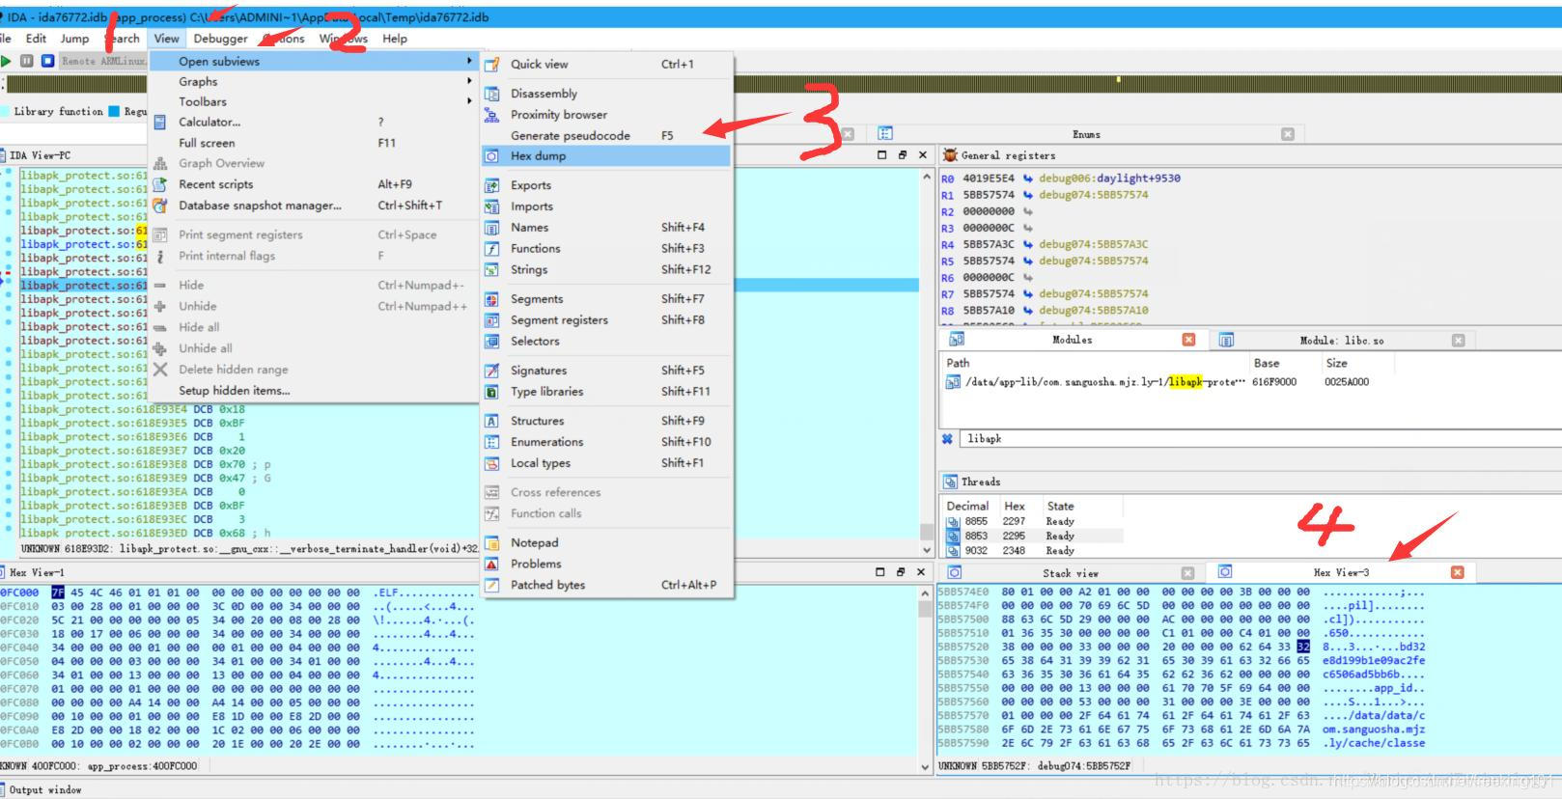Open the Edit menu
Image resolution: width=1562 pixels, height=799 pixels.
click(36, 39)
